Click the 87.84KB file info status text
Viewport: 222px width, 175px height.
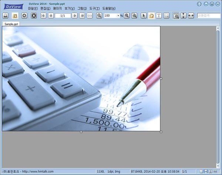(x=155, y=172)
